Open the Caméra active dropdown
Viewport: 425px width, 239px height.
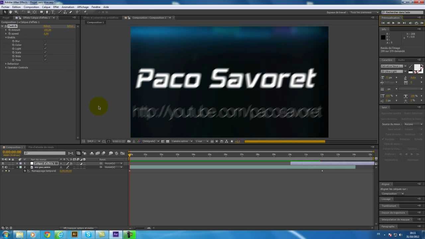(182, 141)
